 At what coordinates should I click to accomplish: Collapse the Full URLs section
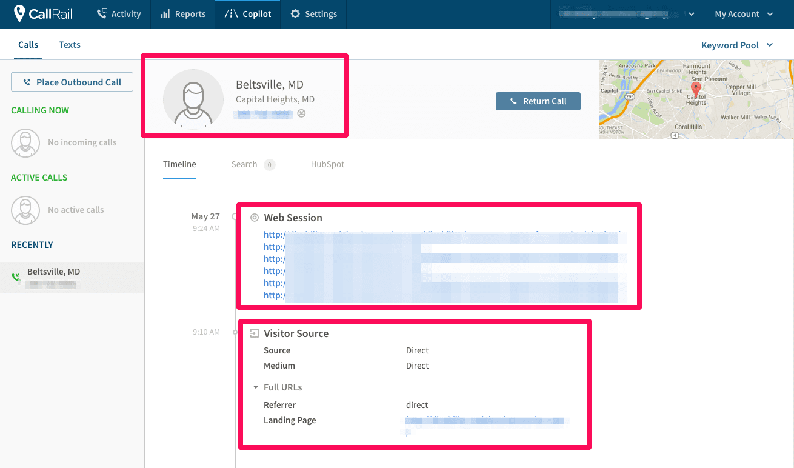[255, 387]
